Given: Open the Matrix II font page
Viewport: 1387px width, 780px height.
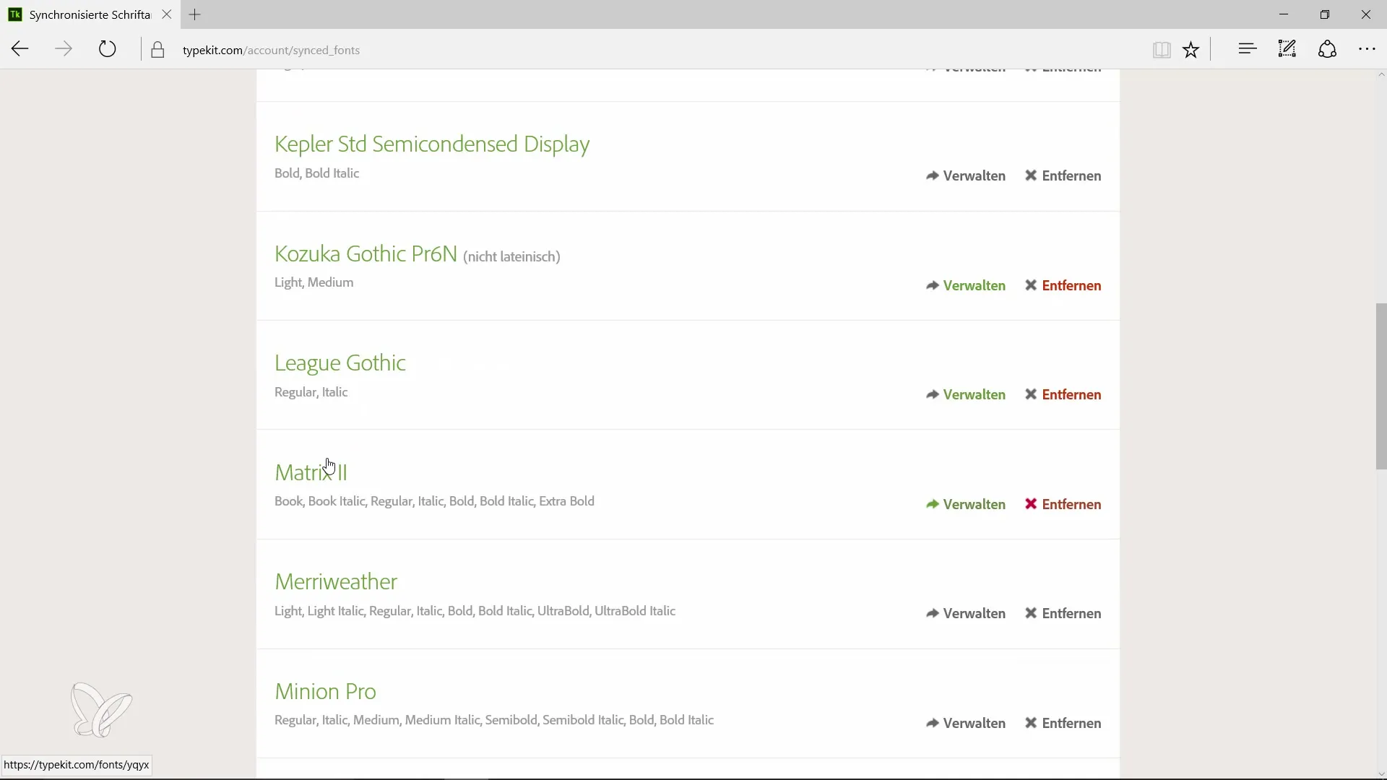Looking at the screenshot, I should tap(311, 473).
